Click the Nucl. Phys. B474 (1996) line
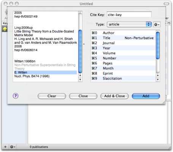 (x=32, y=76)
